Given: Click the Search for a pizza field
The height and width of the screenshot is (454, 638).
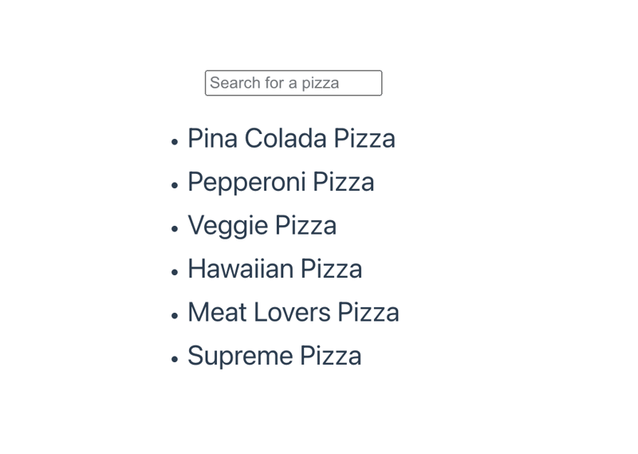Looking at the screenshot, I should pyautogui.click(x=293, y=83).
